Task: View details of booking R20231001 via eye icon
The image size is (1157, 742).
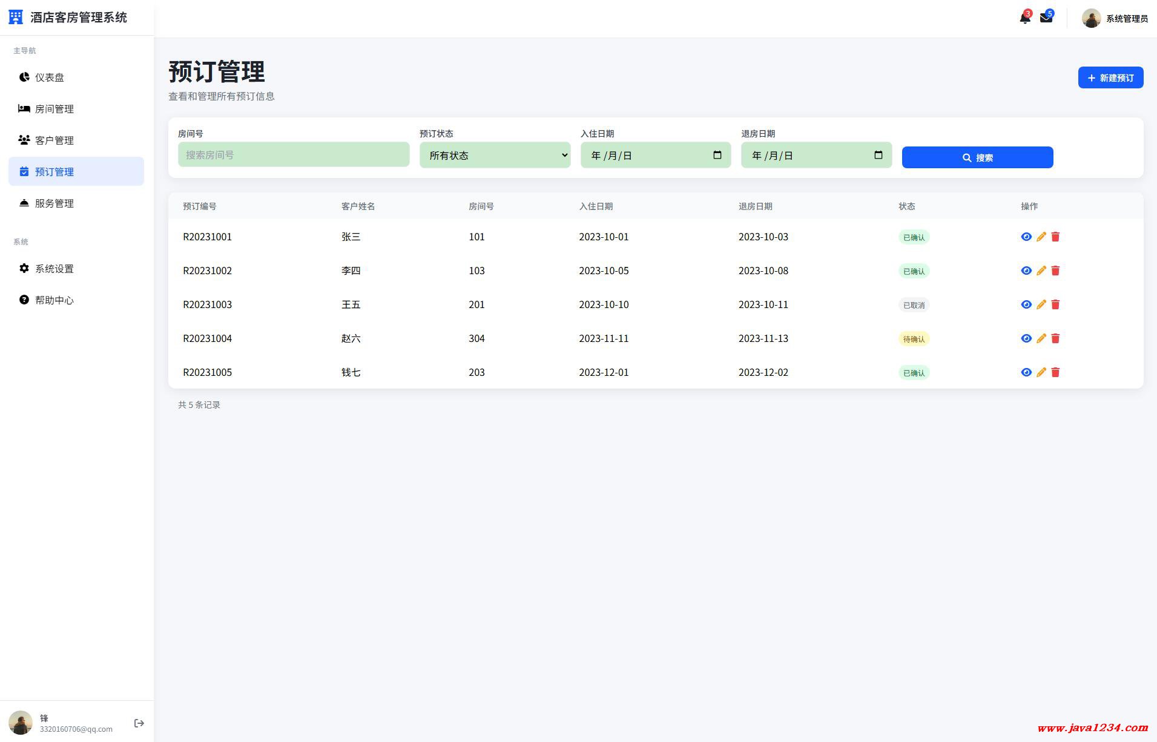Action: (1026, 237)
